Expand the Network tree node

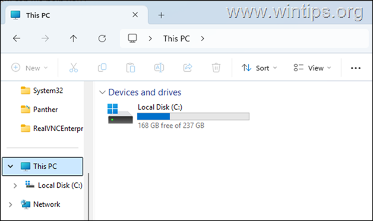[10, 204]
